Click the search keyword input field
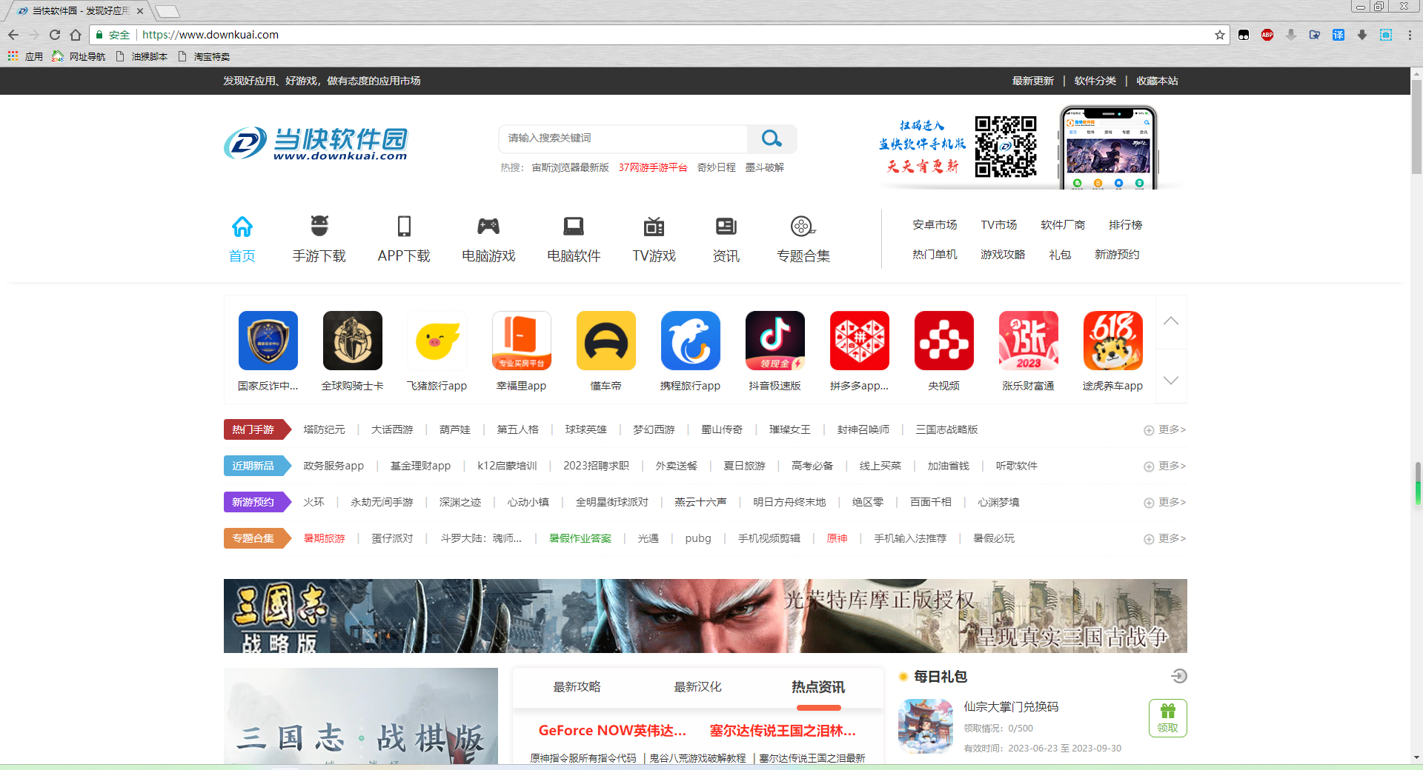 click(623, 138)
